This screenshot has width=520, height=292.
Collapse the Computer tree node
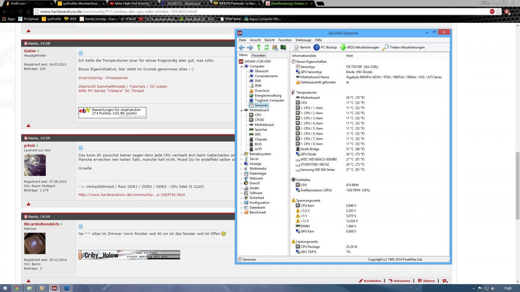click(x=241, y=66)
